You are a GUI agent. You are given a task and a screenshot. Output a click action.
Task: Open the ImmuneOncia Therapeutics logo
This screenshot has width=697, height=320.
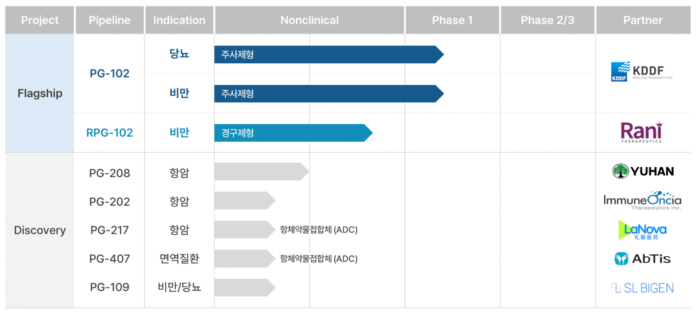pyautogui.click(x=642, y=200)
